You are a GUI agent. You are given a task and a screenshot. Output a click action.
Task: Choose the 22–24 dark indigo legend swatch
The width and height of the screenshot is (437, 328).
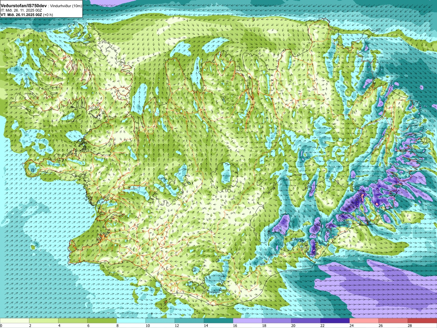click(x=335, y=321)
